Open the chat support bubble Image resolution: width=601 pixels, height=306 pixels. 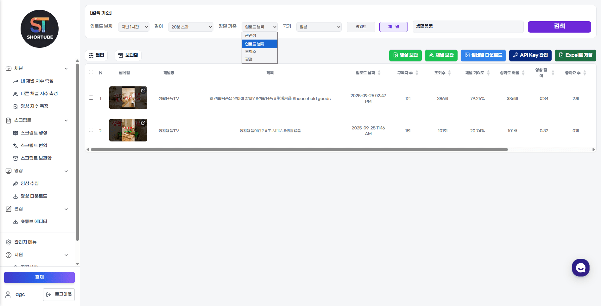(580, 268)
